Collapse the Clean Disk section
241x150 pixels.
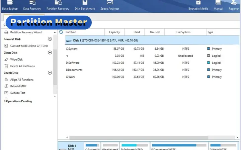tap(50, 53)
